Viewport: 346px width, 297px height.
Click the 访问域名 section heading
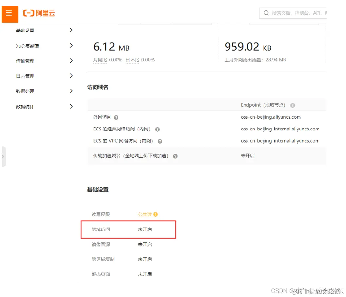pyautogui.click(x=98, y=87)
